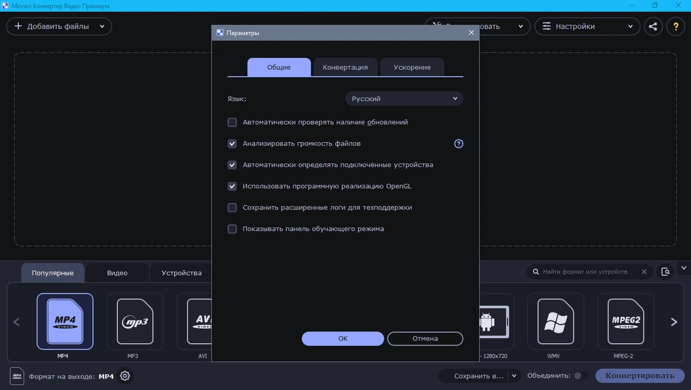Click the MP4 file icon at bottom left

(17, 376)
